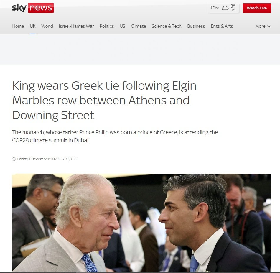This screenshot has height=273, width=280.
Task: Click the King wears Greek tie headline
Action: pyautogui.click(x=104, y=100)
